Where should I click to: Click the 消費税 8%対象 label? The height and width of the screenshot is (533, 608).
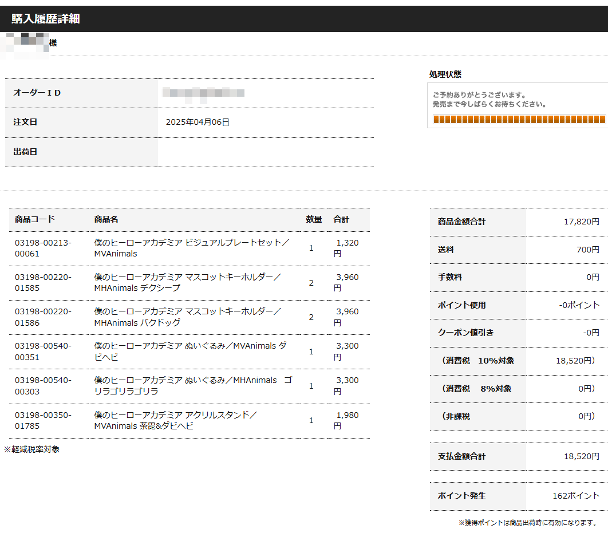click(476, 388)
